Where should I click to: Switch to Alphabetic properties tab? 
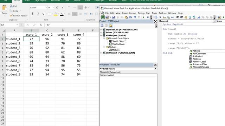pyautogui.click(x=104, y=72)
